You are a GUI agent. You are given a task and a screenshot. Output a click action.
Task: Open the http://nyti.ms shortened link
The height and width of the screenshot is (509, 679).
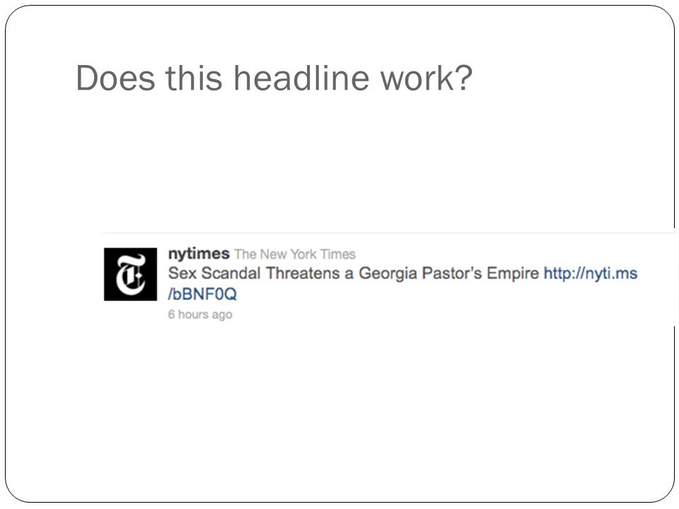(x=590, y=273)
